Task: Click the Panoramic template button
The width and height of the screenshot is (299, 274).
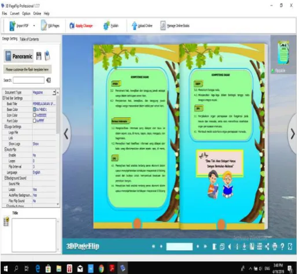Action: (x=19, y=56)
